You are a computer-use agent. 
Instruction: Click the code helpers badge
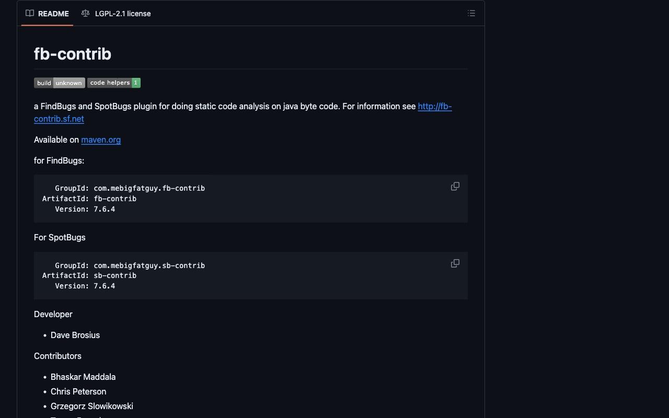pos(114,83)
